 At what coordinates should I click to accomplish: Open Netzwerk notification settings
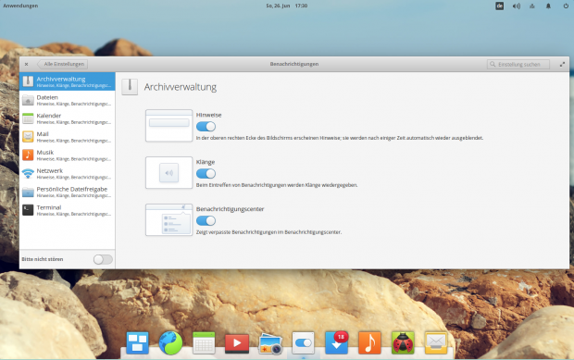pyautogui.click(x=68, y=173)
